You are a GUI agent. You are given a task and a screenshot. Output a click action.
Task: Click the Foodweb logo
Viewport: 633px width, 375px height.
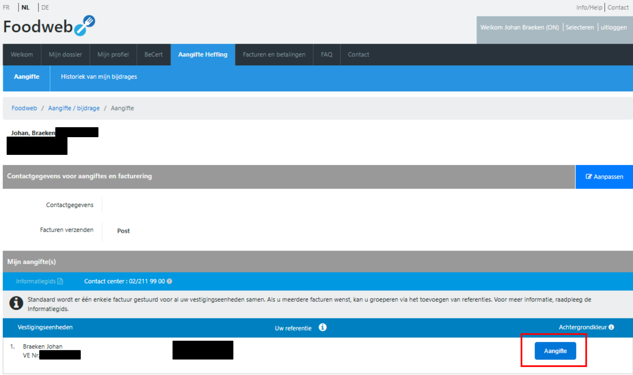[x=49, y=26]
